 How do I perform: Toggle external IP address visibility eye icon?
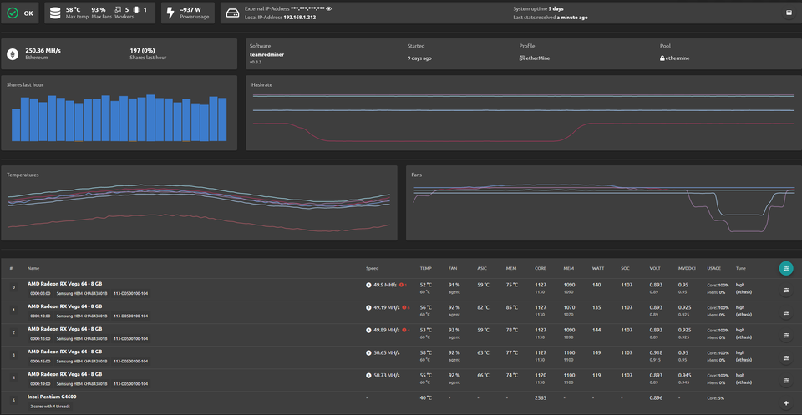pyautogui.click(x=329, y=8)
